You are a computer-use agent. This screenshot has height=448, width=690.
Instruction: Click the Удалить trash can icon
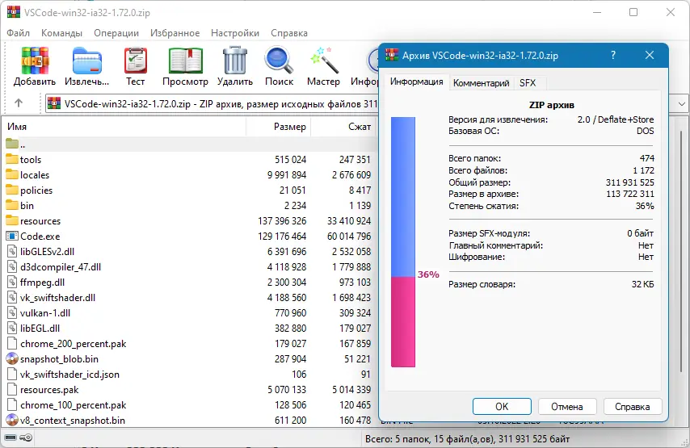pyautogui.click(x=235, y=61)
